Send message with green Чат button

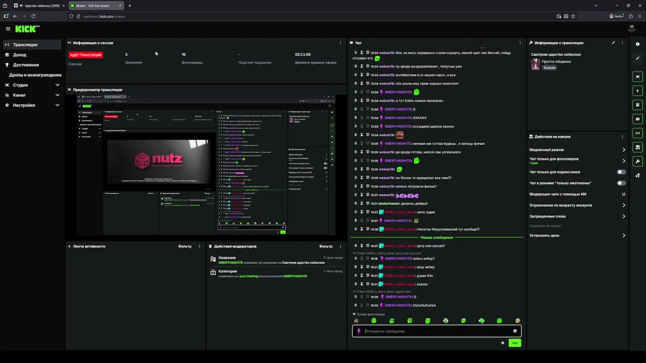tap(514, 343)
